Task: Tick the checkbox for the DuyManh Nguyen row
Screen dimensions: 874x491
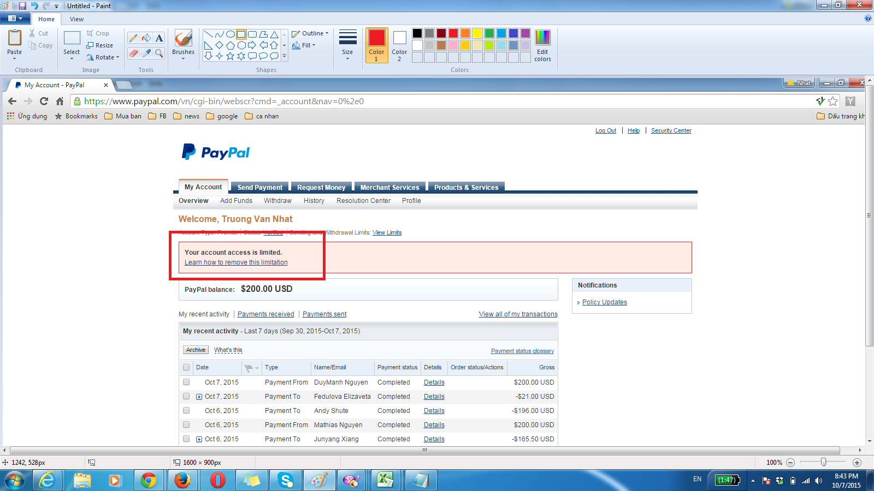Action: click(x=186, y=382)
